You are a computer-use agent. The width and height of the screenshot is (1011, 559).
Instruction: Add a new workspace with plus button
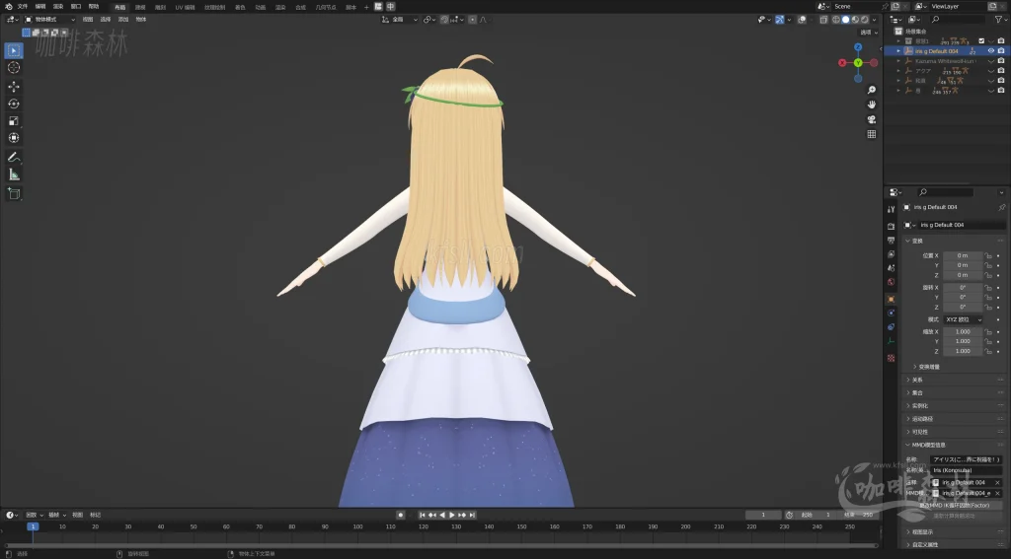tap(366, 7)
